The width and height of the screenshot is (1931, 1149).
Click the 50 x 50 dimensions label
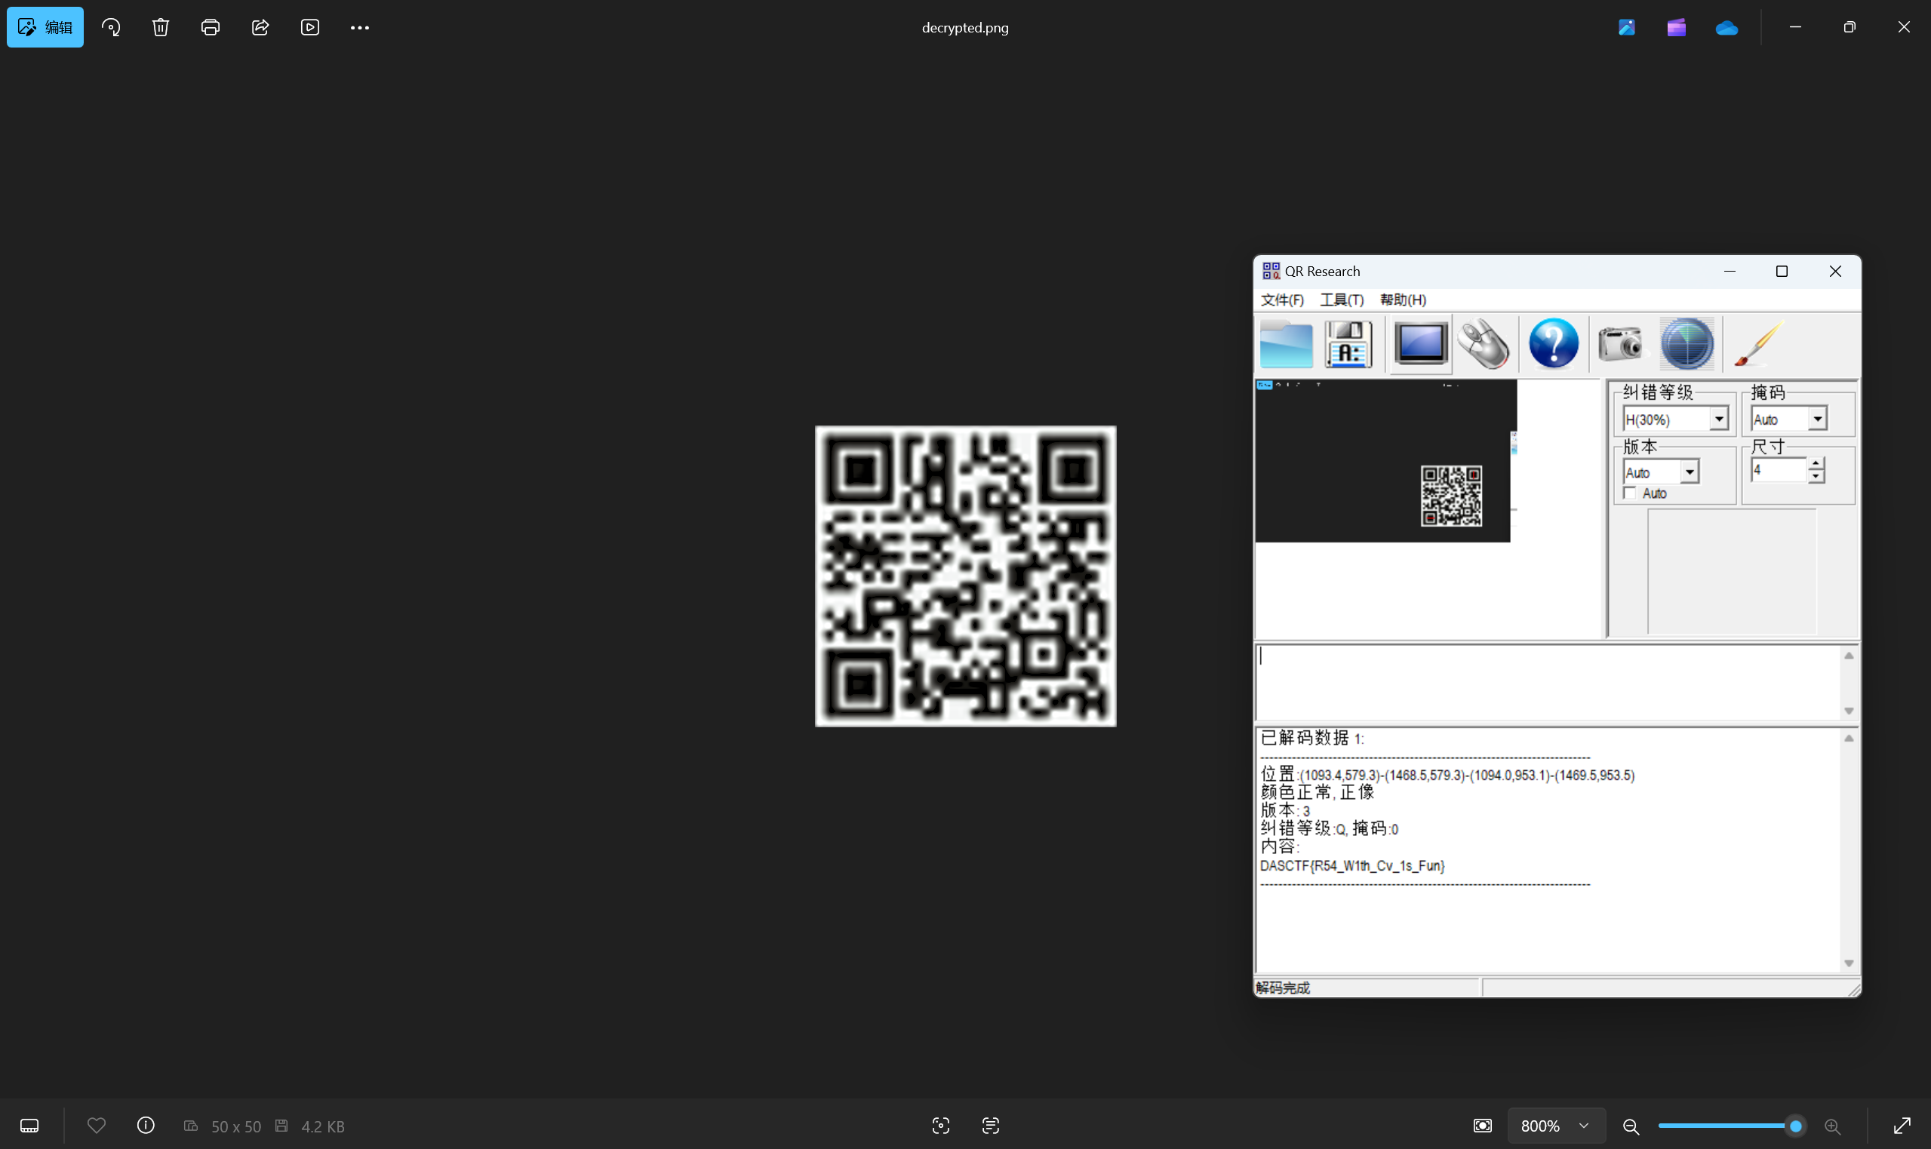tap(236, 1126)
